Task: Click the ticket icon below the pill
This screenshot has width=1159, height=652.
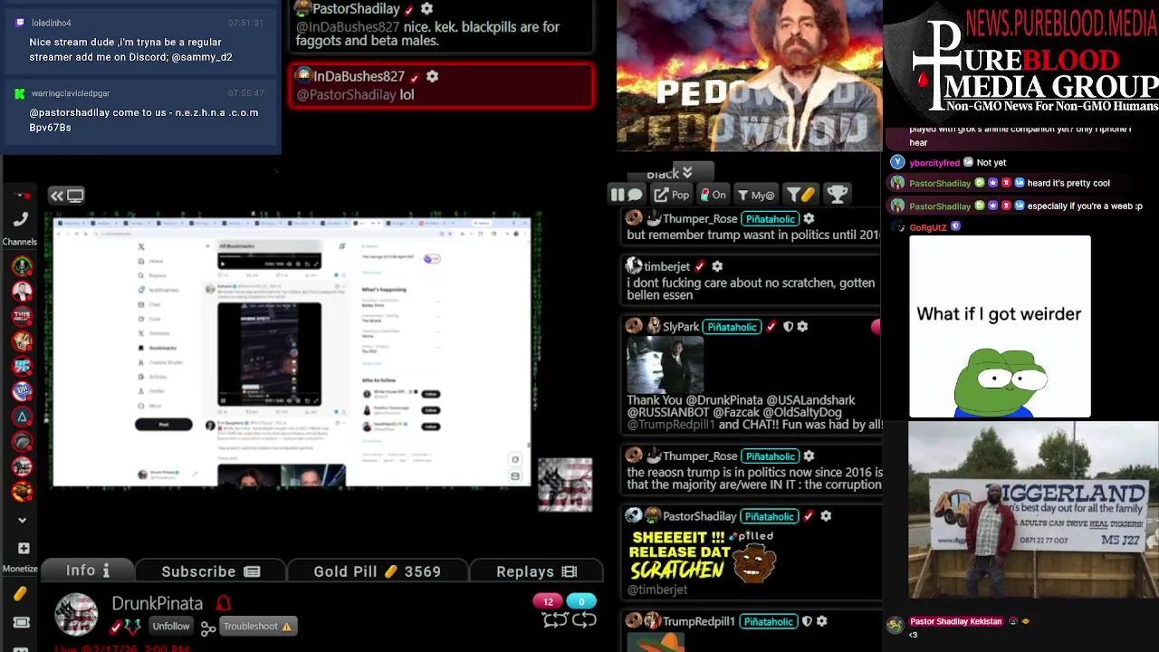Action: coord(22,623)
